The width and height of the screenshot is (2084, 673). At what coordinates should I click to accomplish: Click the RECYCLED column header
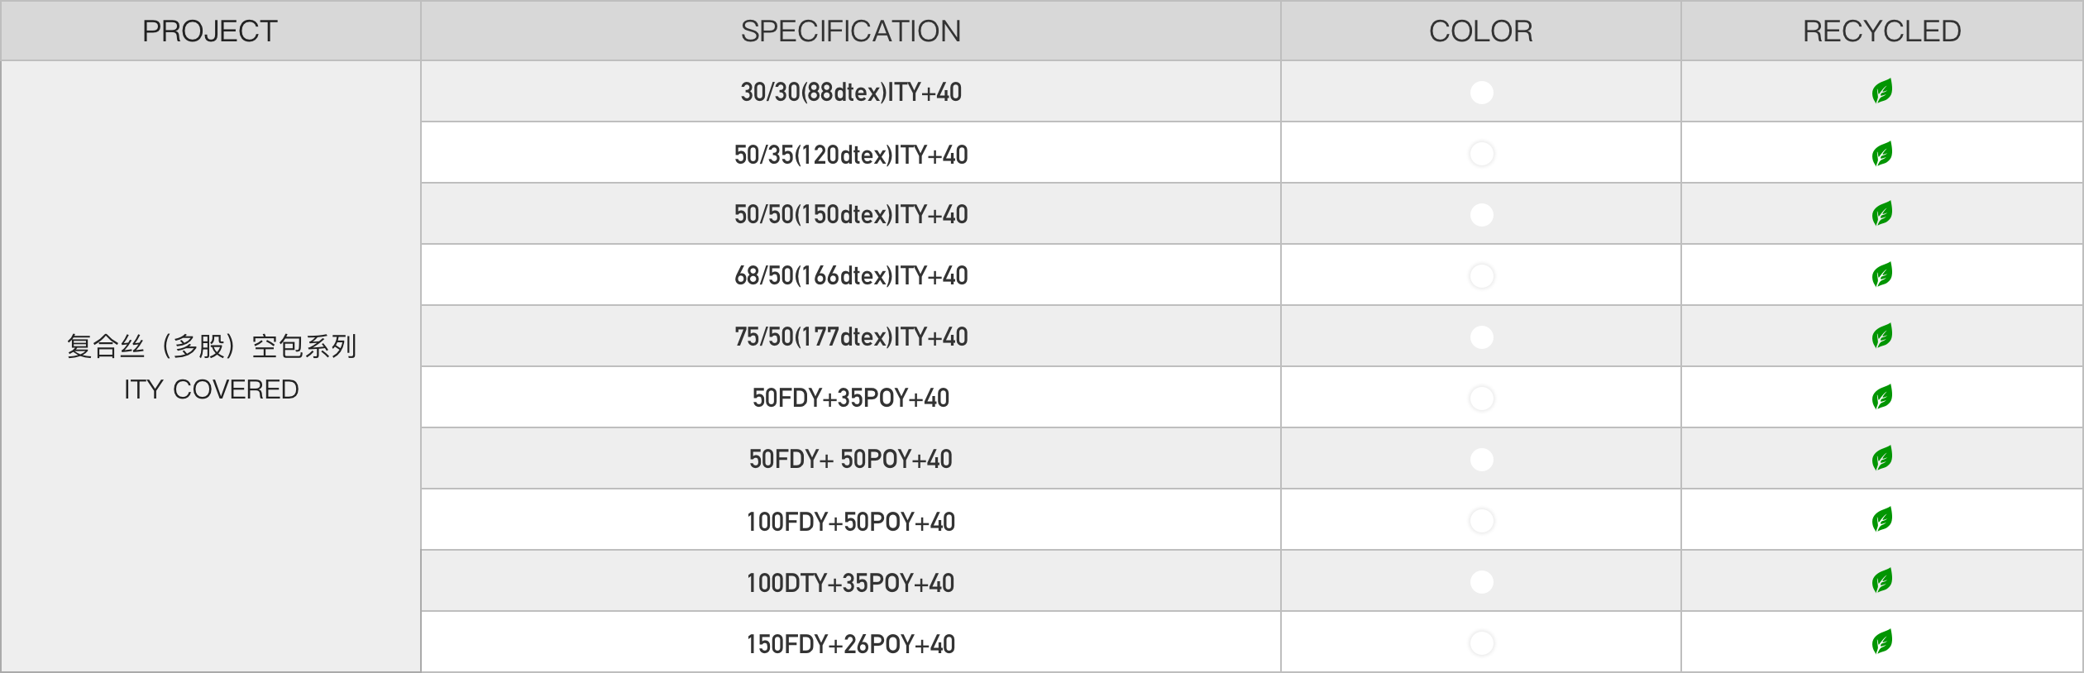(x=1881, y=31)
